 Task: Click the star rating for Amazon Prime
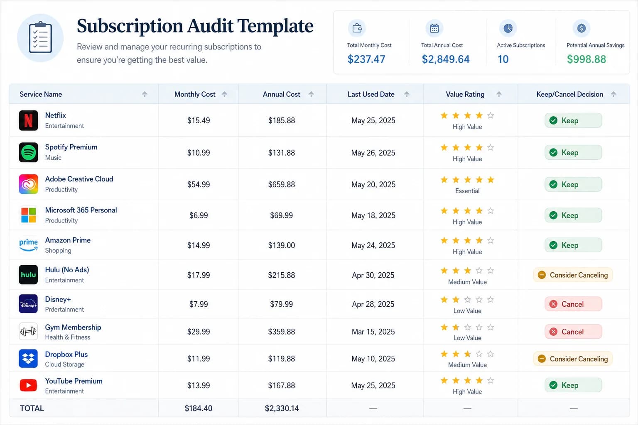coord(467,240)
